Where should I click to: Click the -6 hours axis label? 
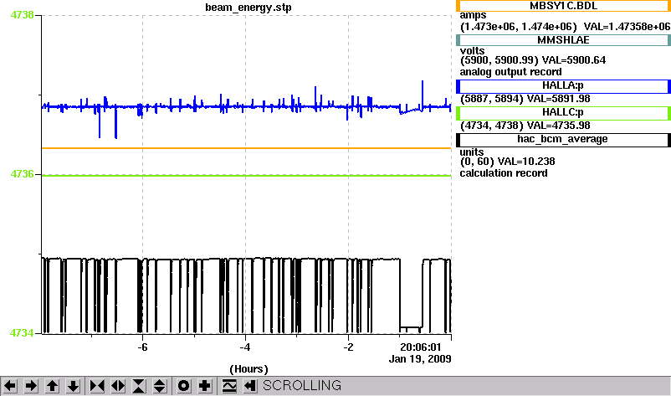pos(142,347)
